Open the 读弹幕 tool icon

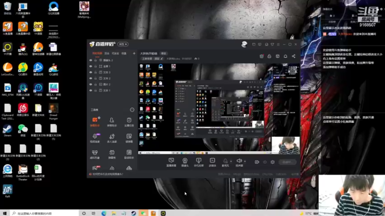[x=129, y=138]
